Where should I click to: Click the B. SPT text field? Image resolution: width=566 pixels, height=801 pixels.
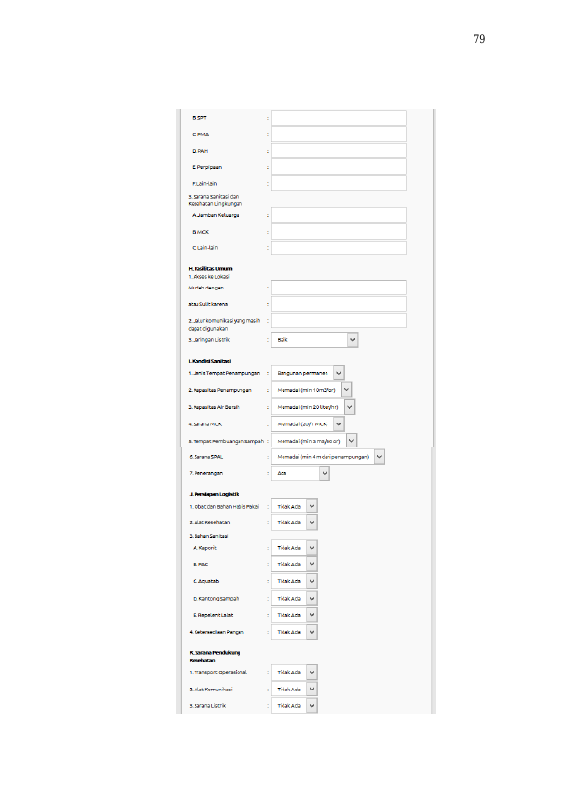[x=338, y=118]
